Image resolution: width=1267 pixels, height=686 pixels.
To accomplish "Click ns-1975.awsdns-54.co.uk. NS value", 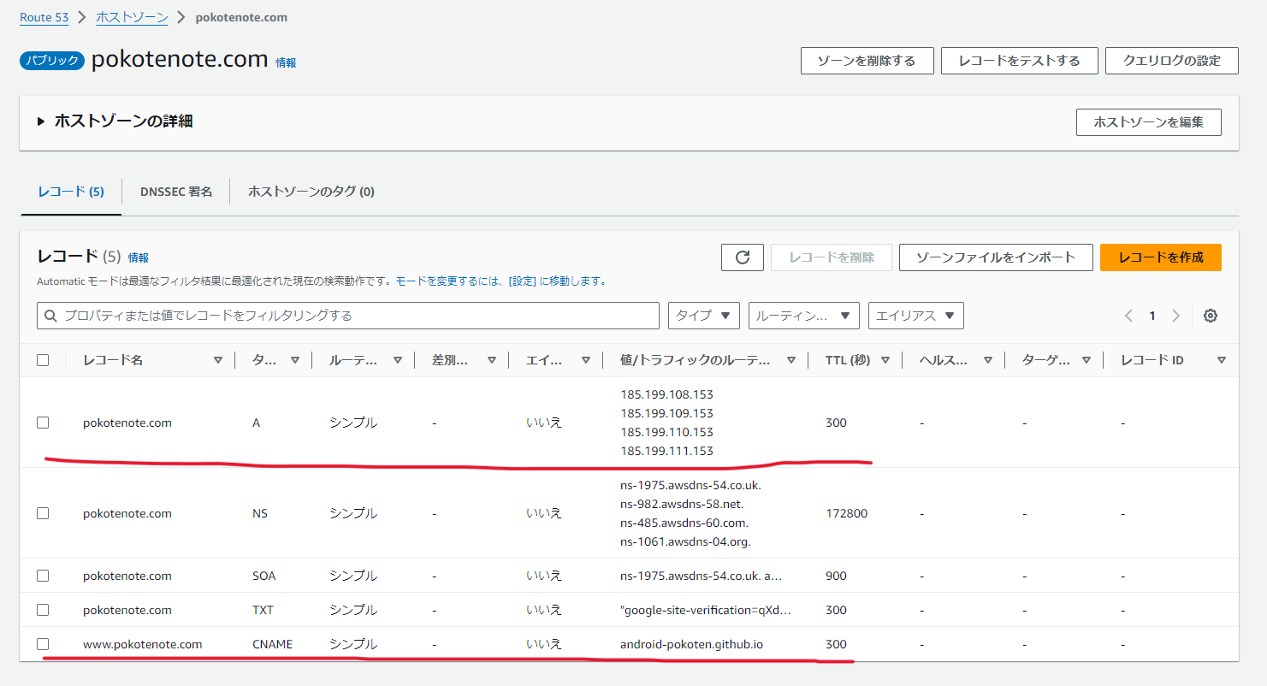I will pos(690,485).
